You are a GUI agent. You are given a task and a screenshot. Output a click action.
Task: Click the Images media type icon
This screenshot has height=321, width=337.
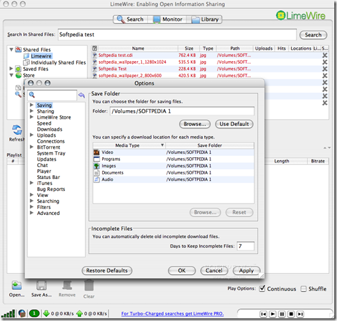[96, 166]
